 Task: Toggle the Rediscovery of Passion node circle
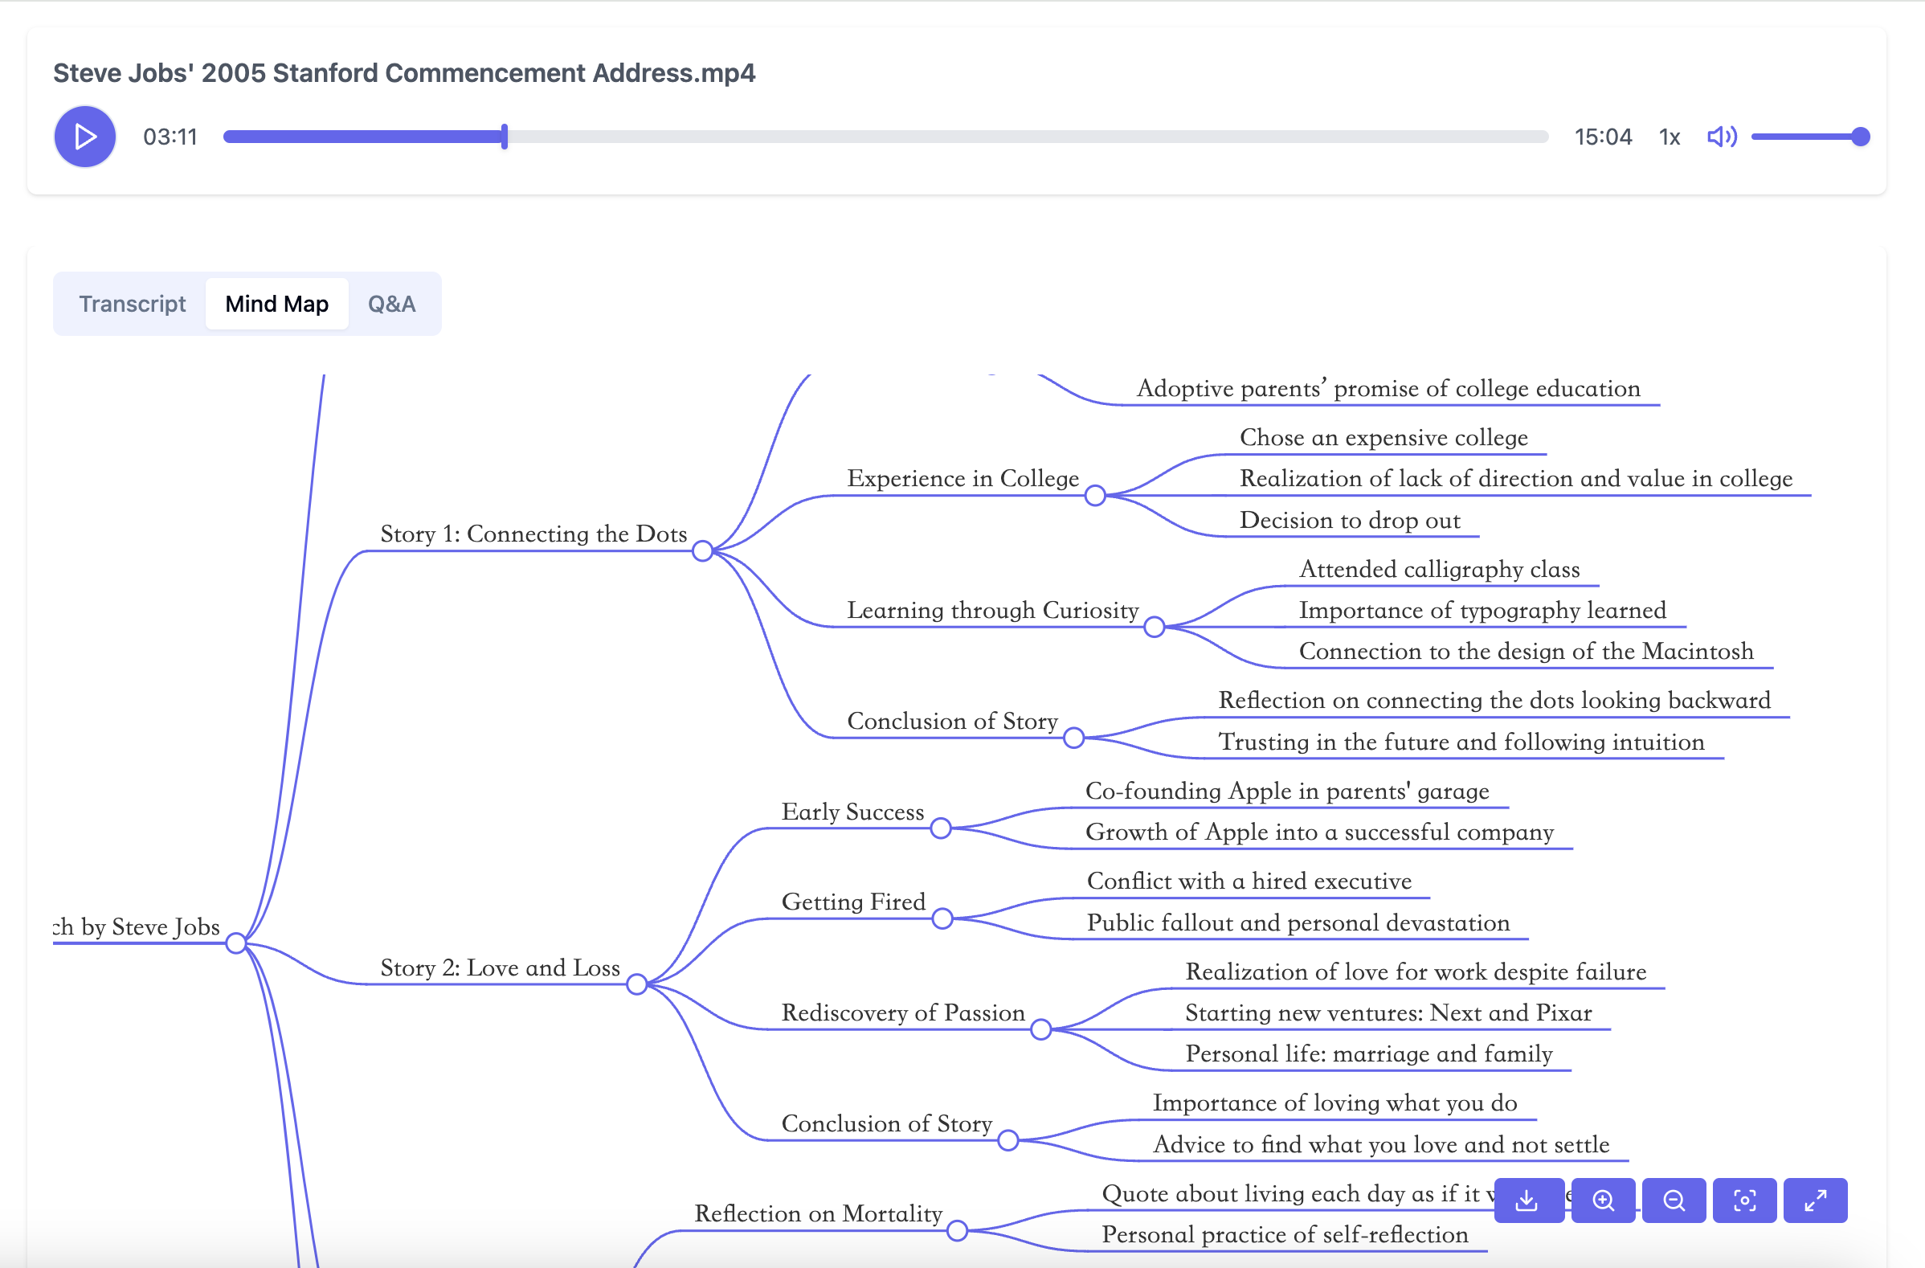coord(1041,1029)
